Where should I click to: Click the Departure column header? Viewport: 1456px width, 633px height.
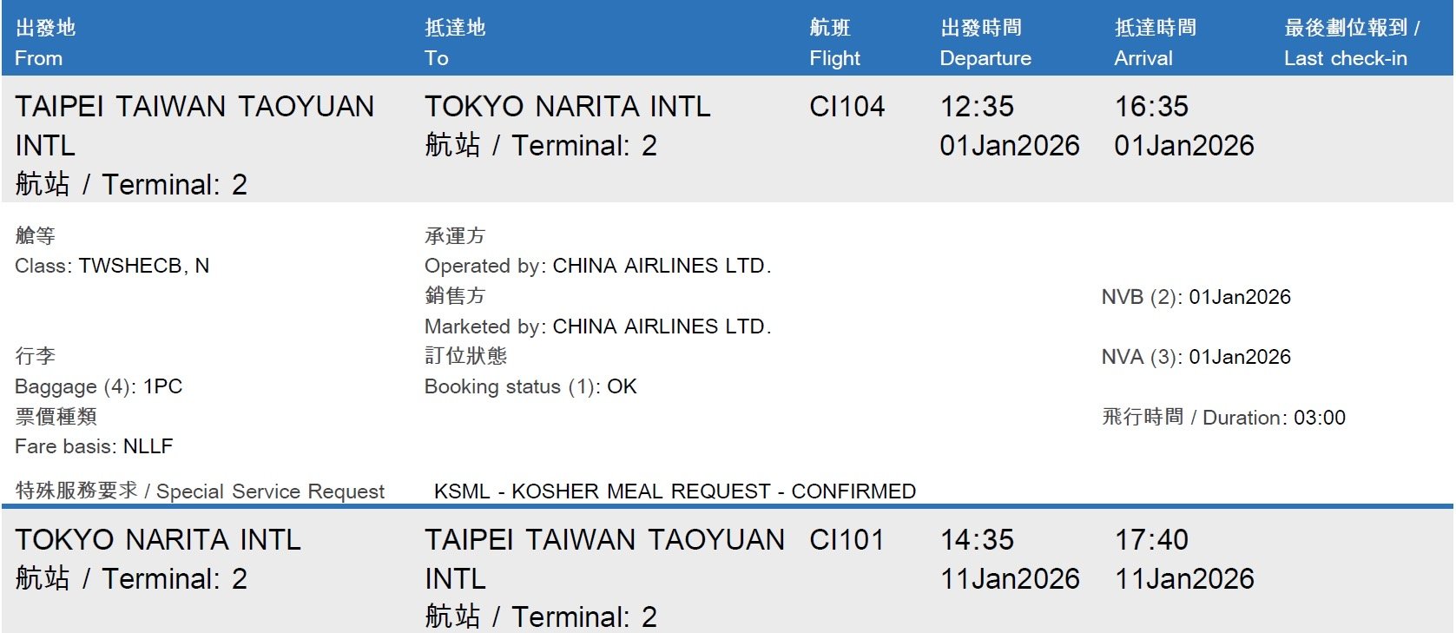pos(985,58)
